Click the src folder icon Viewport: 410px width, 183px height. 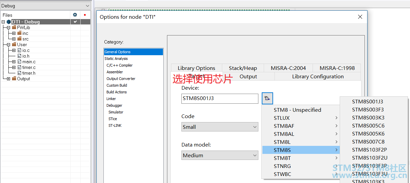[x=19, y=39]
